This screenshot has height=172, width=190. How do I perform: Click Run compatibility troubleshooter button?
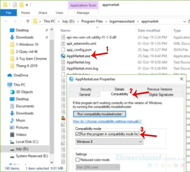100,114
